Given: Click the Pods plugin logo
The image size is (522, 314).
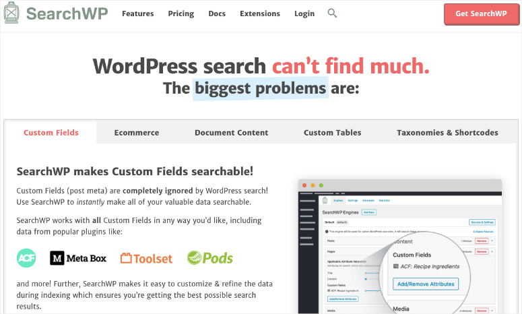Looking at the screenshot, I should coord(209,258).
